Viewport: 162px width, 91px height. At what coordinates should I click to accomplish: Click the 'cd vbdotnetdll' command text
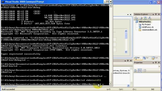[x=91, y=80]
